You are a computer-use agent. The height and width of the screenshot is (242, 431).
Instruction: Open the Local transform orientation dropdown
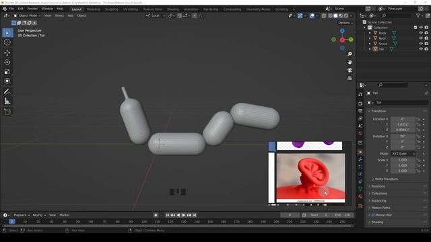156,16
